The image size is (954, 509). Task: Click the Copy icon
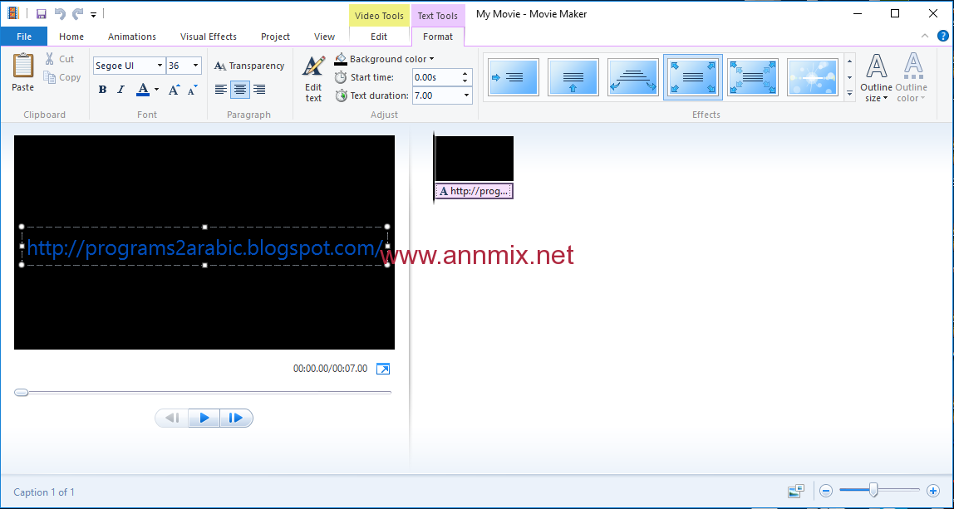click(x=49, y=77)
